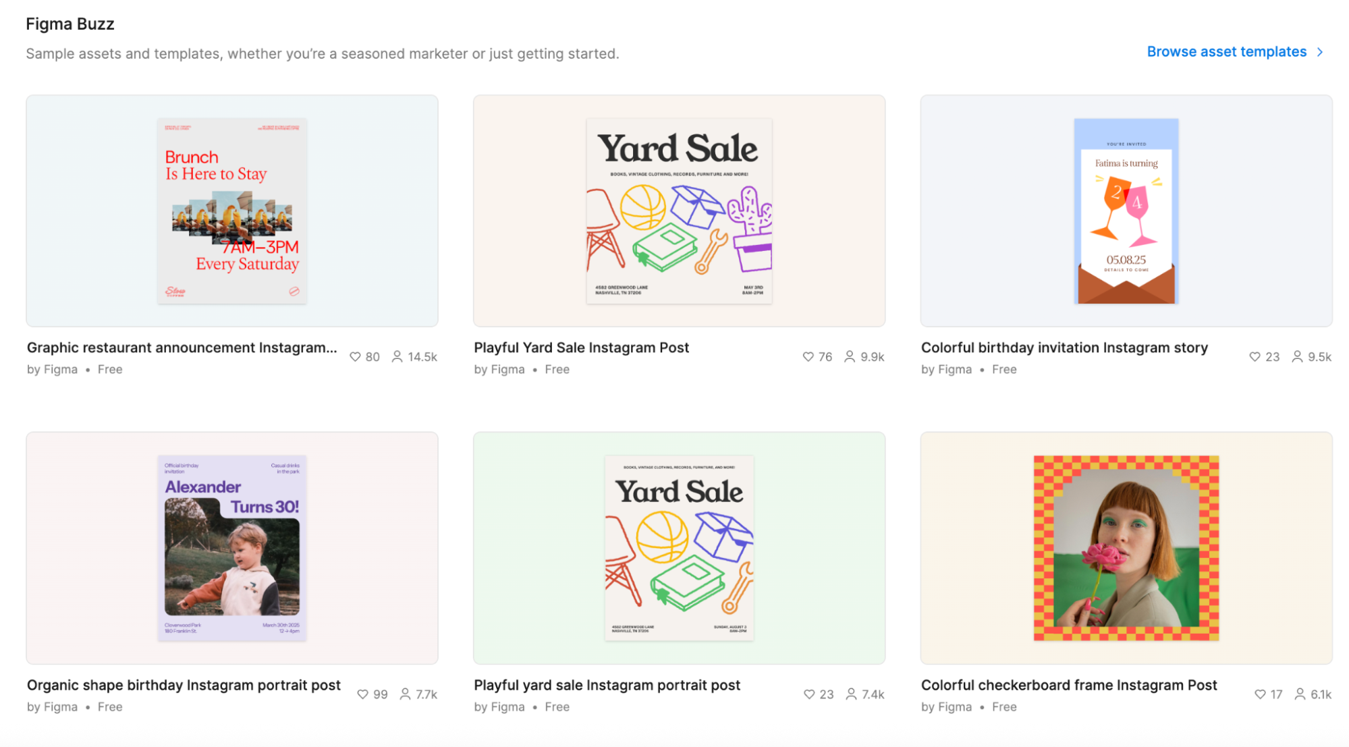Heart the Organic shape birthday portrait post
Viewport: 1349px width, 747px height.
coord(363,694)
